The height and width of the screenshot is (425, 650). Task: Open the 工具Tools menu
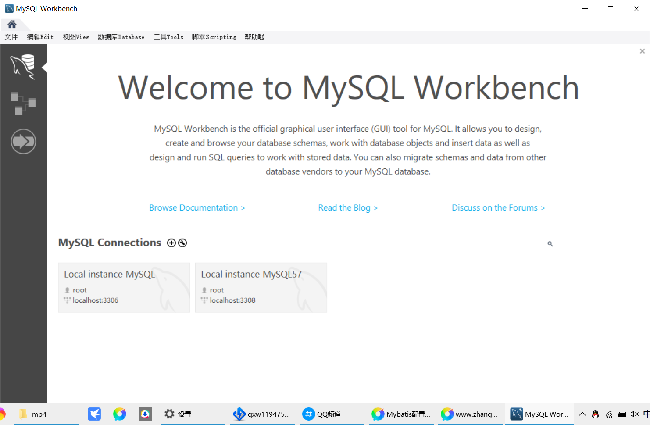pyautogui.click(x=168, y=37)
